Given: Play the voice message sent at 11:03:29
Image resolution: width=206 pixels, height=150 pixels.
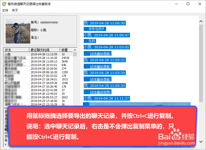Looking at the screenshot, I should (100, 79).
